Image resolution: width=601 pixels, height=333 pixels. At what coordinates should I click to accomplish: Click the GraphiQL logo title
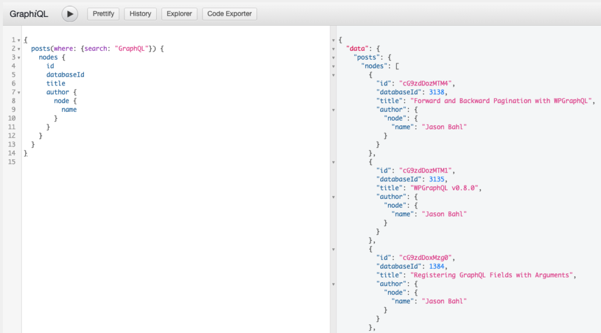(29, 13)
